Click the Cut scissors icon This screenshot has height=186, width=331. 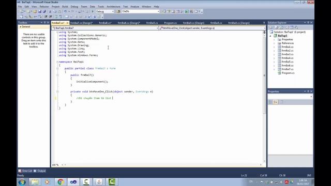click(x=50, y=11)
